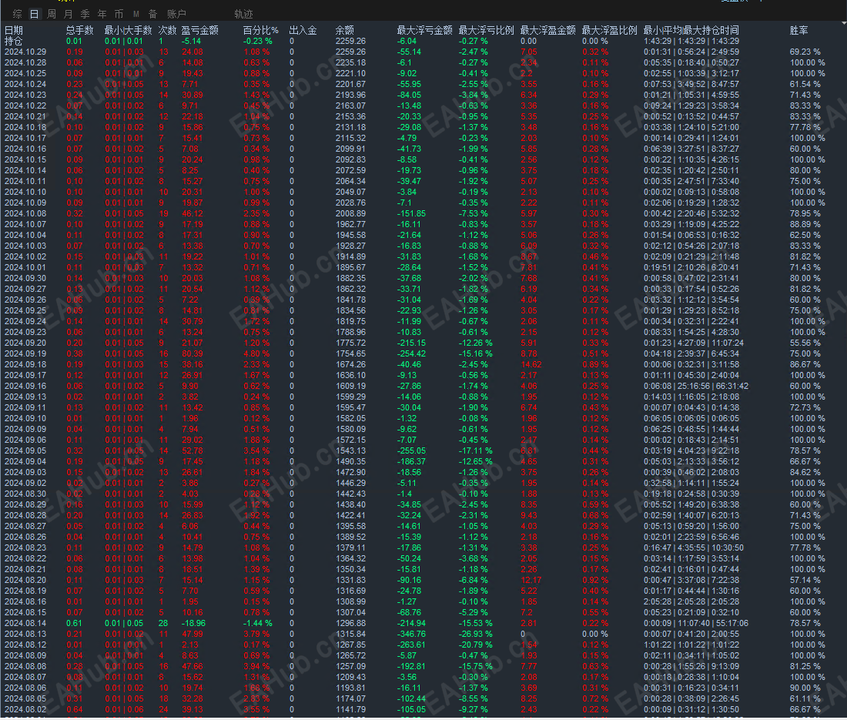Click the 胜率 column header
This screenshot has width=847, height=720.
pos(798,30)
